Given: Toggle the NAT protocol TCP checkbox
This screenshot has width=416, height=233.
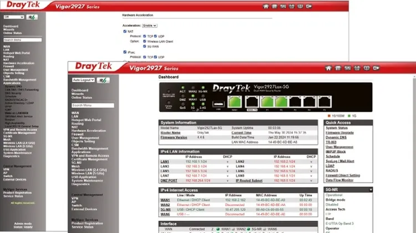Looking at the screenshot, I should click(145, 37).
